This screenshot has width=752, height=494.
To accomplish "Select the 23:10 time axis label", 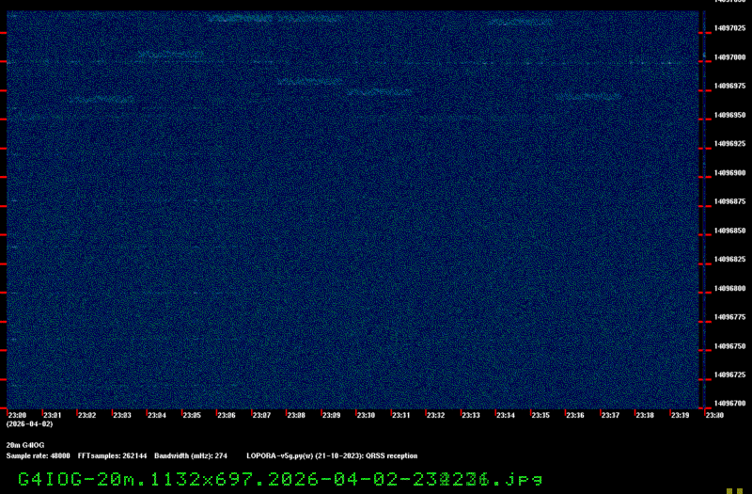I will [366, 415].
